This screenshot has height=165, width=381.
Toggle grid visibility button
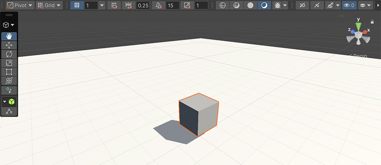coord(77,6)
